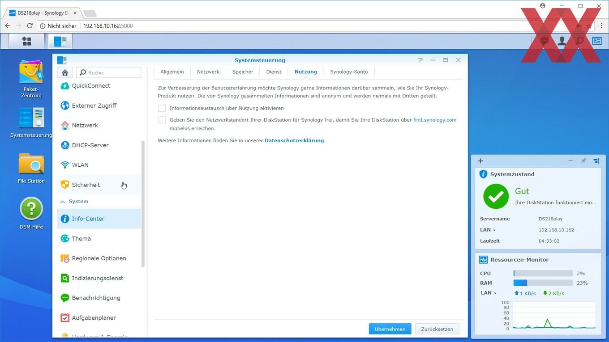
Task: Open Aufgabenplaner in sidebar
Action: (99, 318)
